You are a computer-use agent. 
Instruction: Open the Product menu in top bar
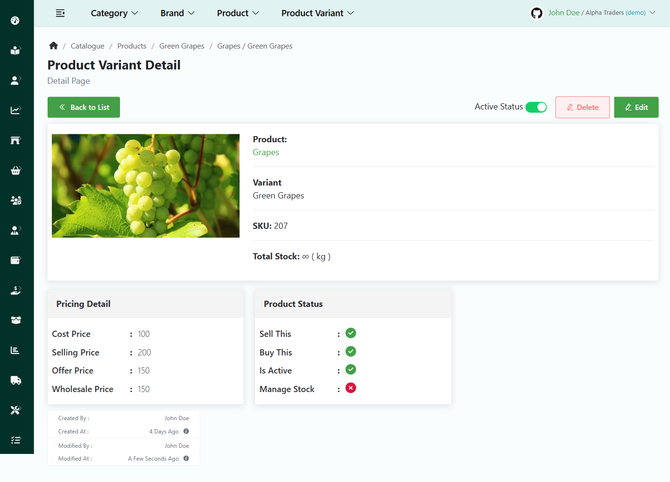[238, 13]
